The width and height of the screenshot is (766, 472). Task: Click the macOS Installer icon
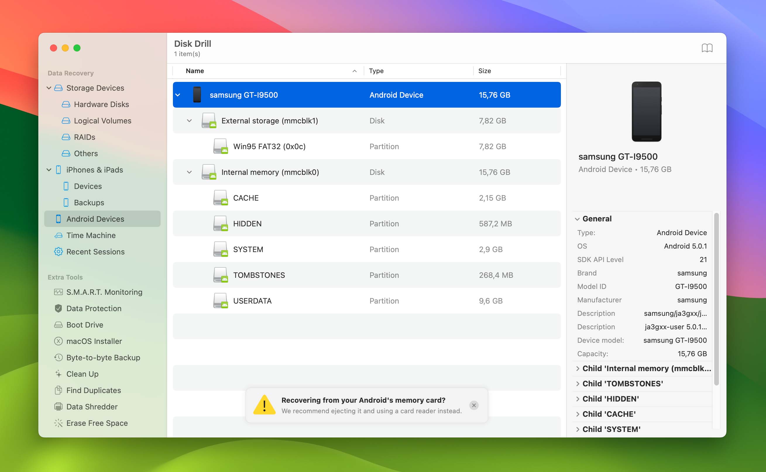pyautogui.click(x=59, y=341)
